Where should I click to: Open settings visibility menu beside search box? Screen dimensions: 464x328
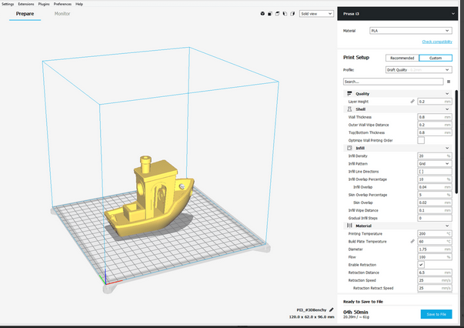pos(449,82)
